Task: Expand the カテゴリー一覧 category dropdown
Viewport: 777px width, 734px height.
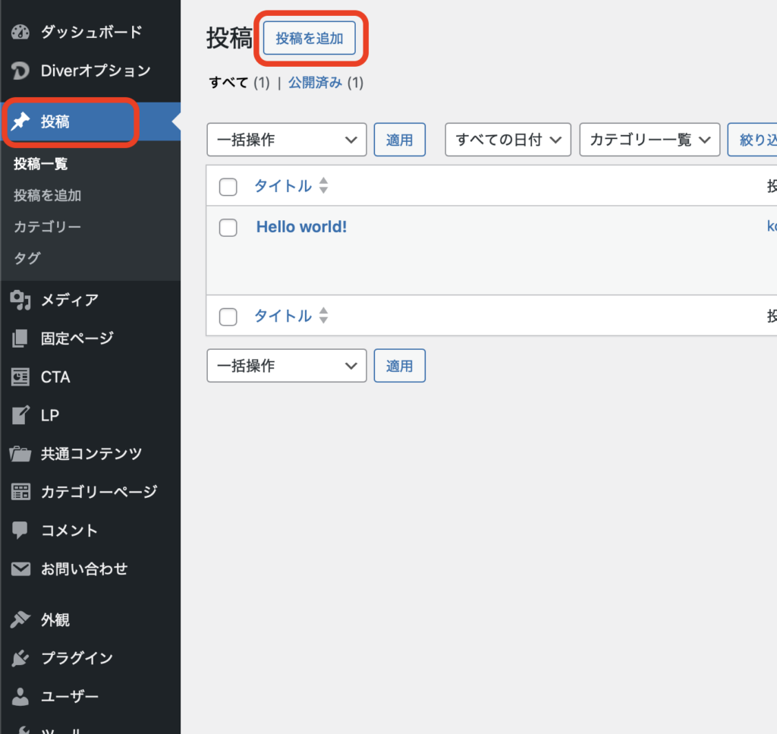Action: pos(649,140)
